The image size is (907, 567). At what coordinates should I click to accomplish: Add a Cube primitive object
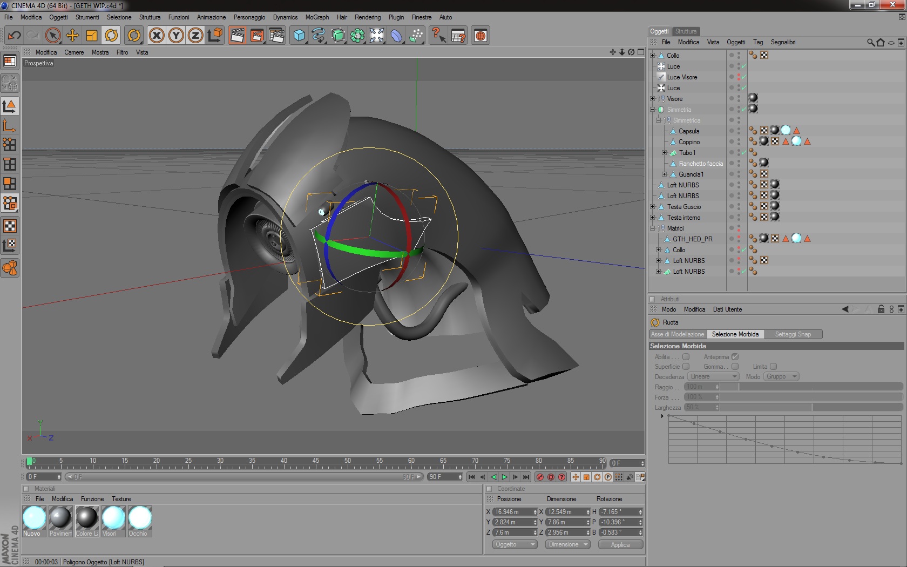click(x=299, y=36)
